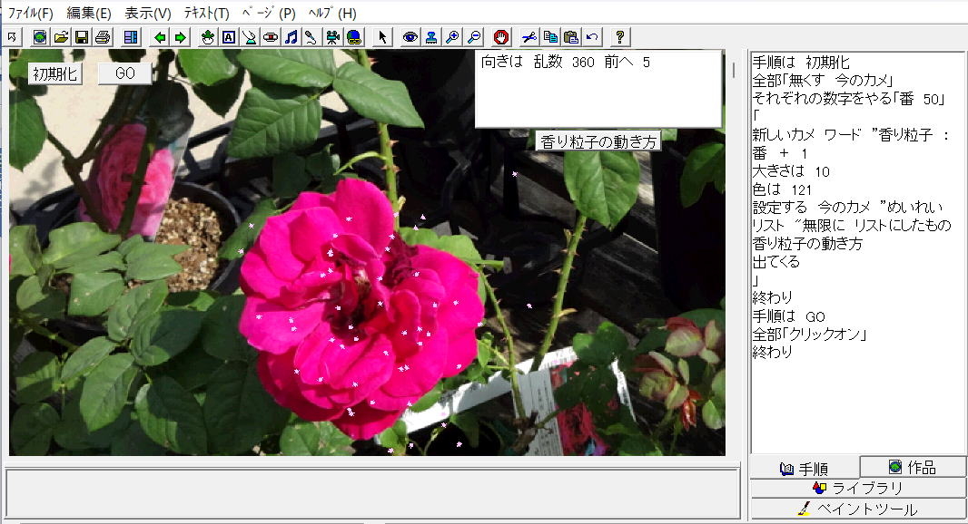
Task: Click the blue helmet toolbar icon
Action: pos(354,37)
